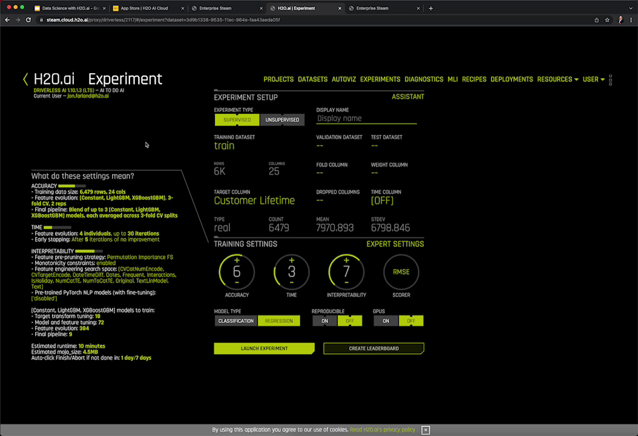Launch the experiment
The image size is (638, 436).
click(264, 349)
